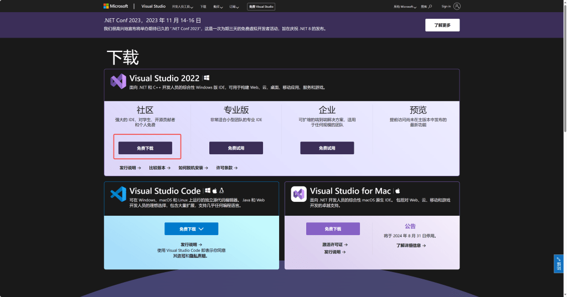This screenshot has width=567, height=297.
Task: Expand the 购买 dropdown in navigation
Action: point(219,7)
